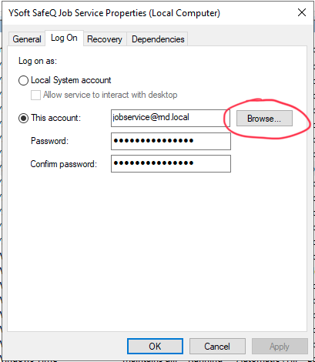Click the 'Log on as:' label
The height and width of the screenshot is (362, 315).
coord(38,61)
